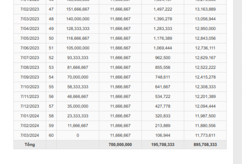242x164 pixels.
Task: Select interest amount 1,176,389
Action: tap(163, 38)
